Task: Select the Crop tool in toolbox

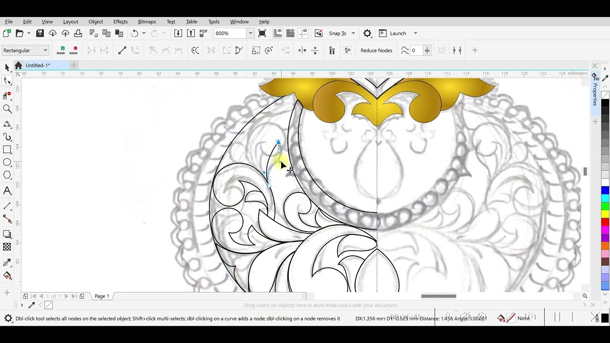Action: tap(7, 96)
